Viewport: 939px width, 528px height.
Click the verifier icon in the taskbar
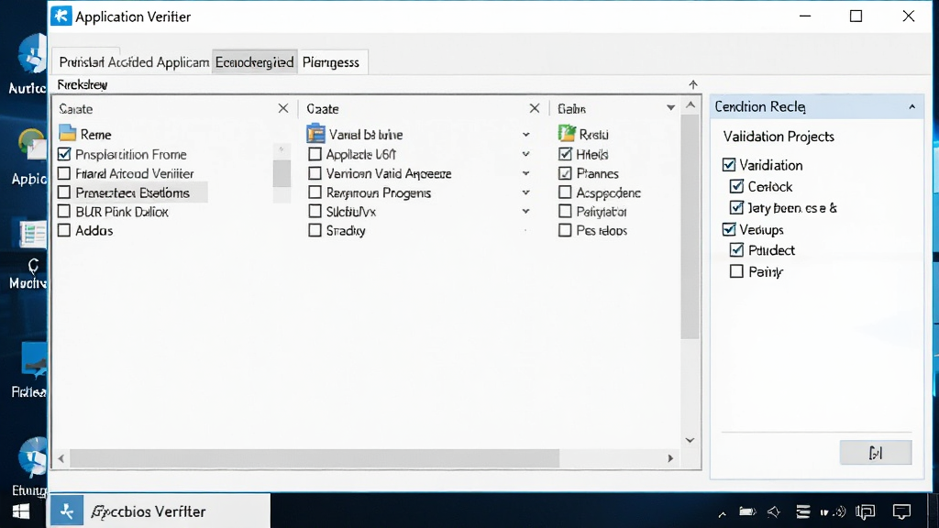66,511
